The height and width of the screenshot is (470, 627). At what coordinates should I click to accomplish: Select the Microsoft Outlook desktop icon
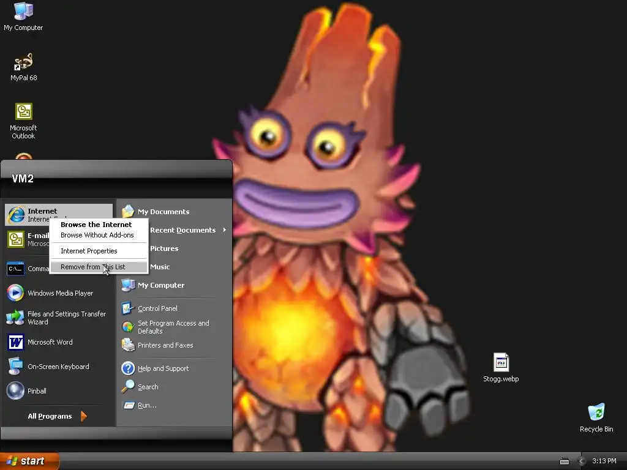pyautogui.click(x=23, y=121)
